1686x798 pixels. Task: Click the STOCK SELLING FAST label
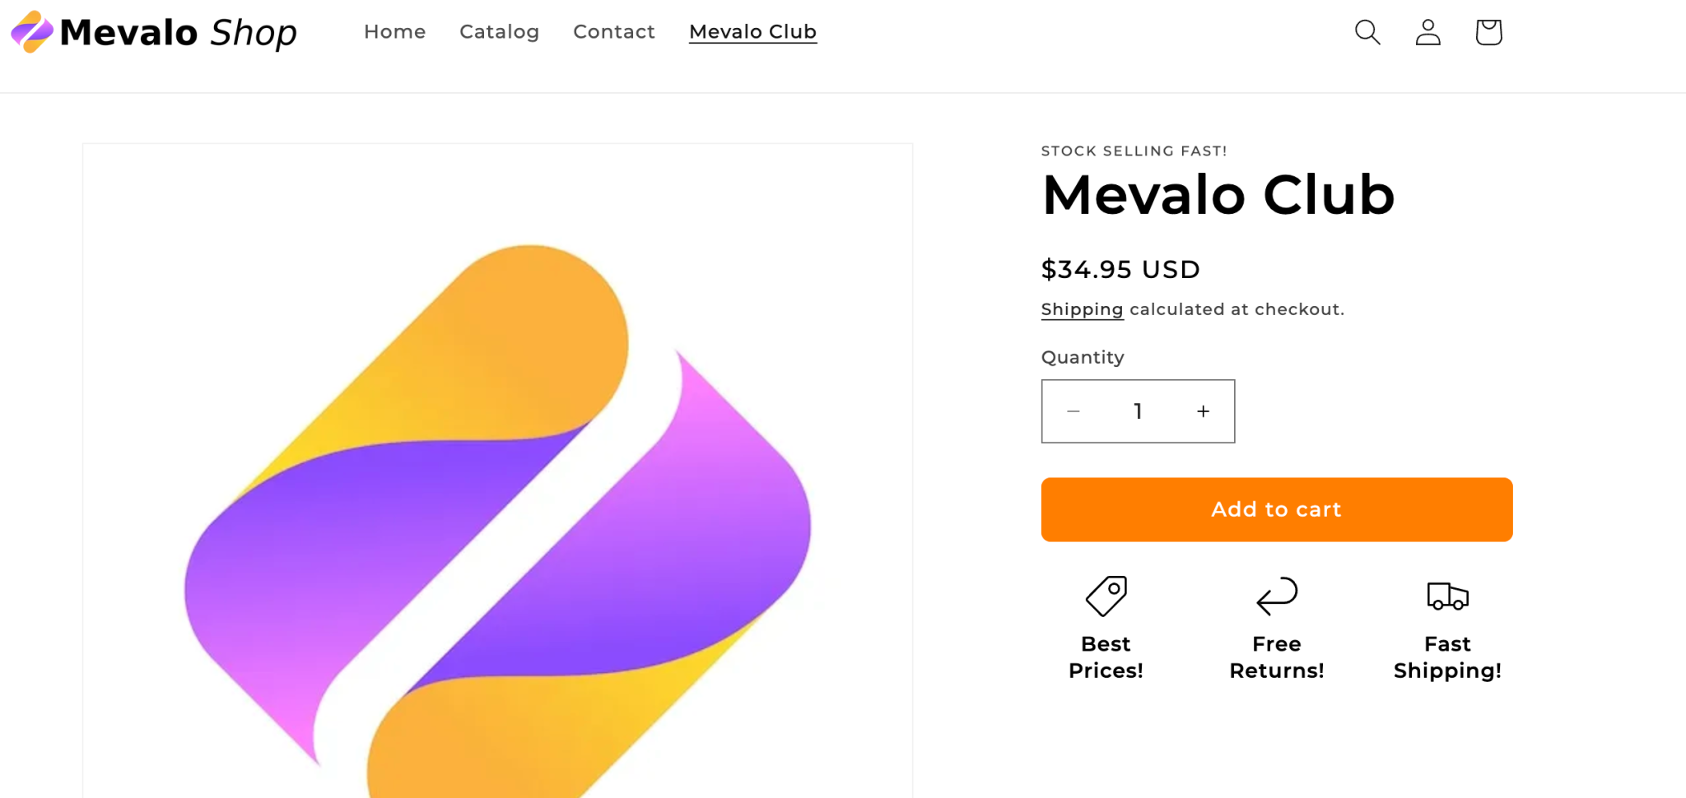click(1134, 151)
